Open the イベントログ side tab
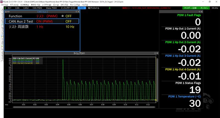The width and height of the screenshot is (220, 118). click(x=2, y=31)
